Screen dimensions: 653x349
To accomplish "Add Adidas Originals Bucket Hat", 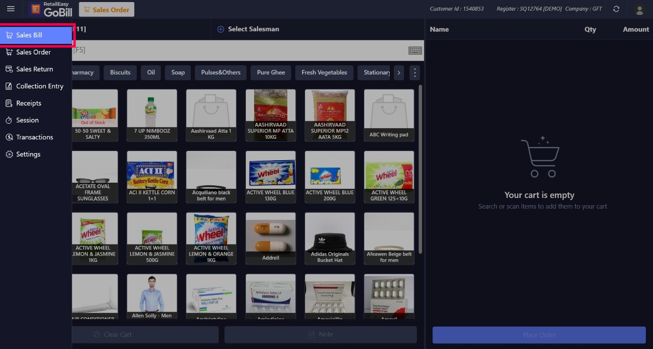I will (330, 239).
